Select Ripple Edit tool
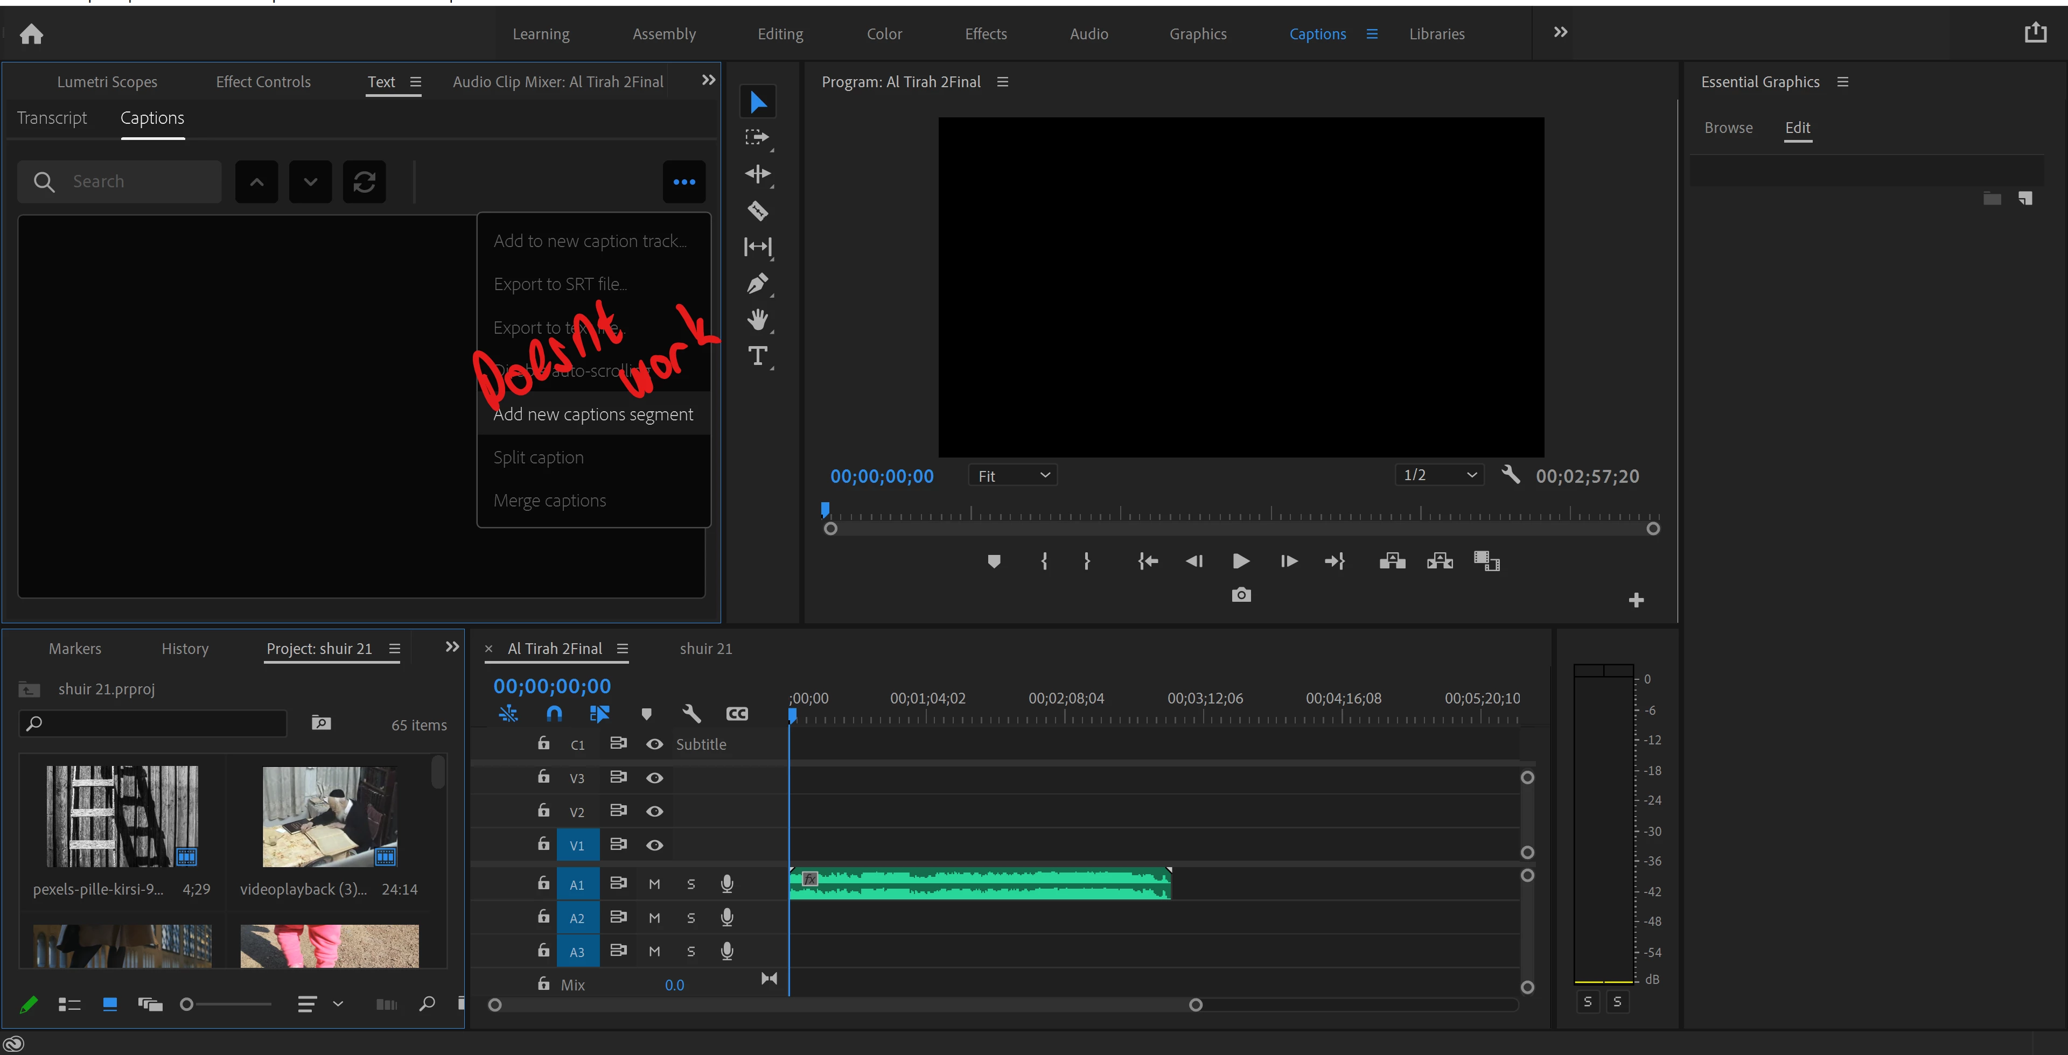The width and height of the screenshot is (2068, 1055). click(757, 174)
